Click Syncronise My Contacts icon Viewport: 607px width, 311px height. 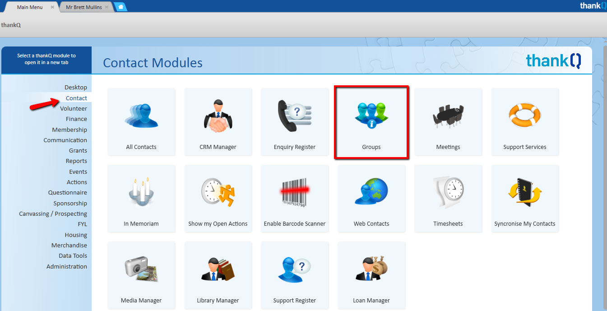(524, 192)
